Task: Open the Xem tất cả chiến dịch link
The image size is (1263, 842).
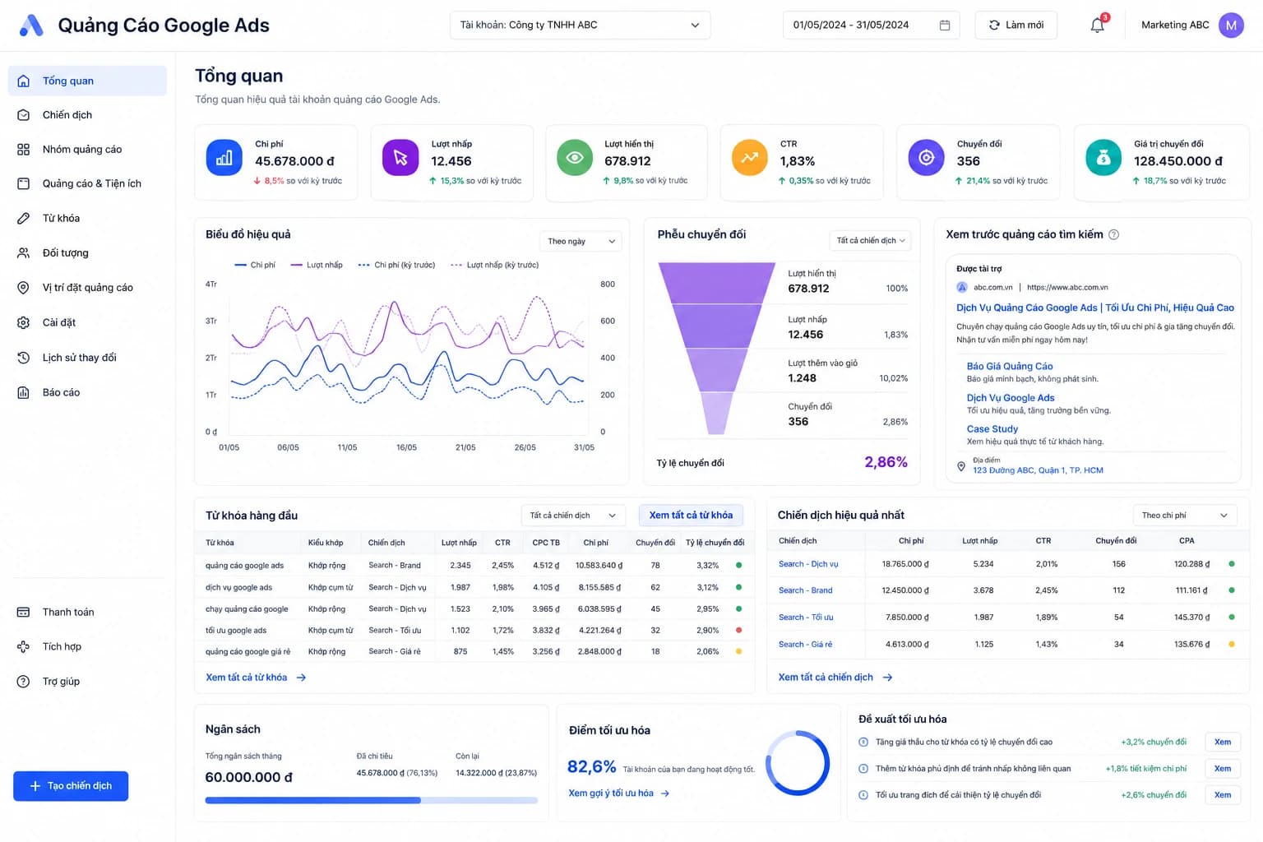Action: [x=835, y=678]
